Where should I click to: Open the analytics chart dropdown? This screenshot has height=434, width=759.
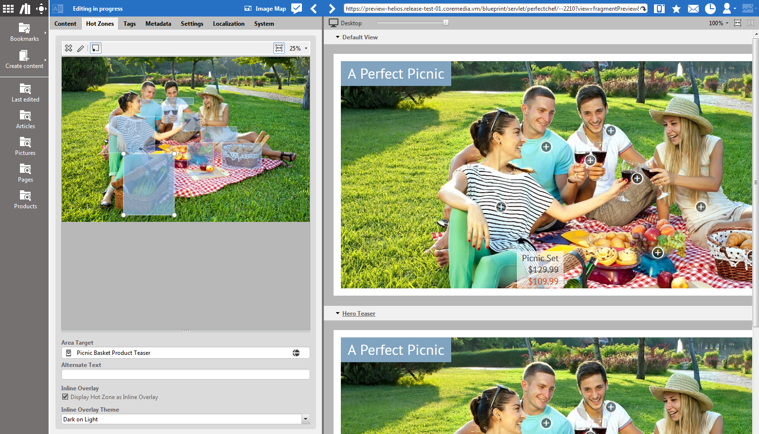coord(749,8)
